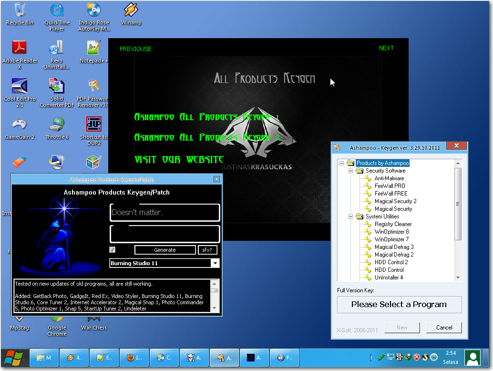The width and height of the screenshot is (493, 371).
Task: Click Cancel in the Keygen window
Action: 444,328
